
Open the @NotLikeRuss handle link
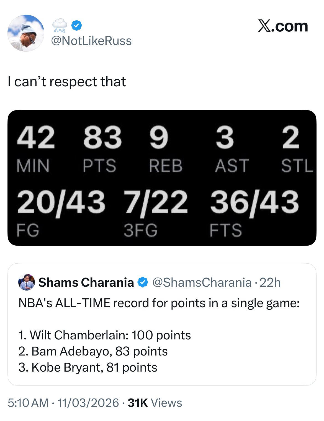point(91,41)
